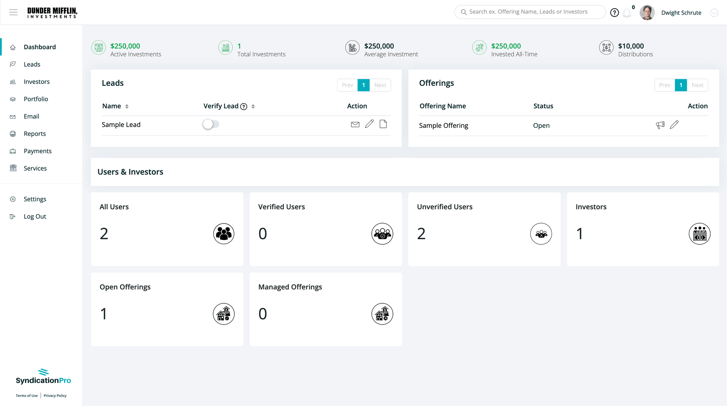
Task: Expand the Dwight Schrute user dropdown
Action: [714, 13]
